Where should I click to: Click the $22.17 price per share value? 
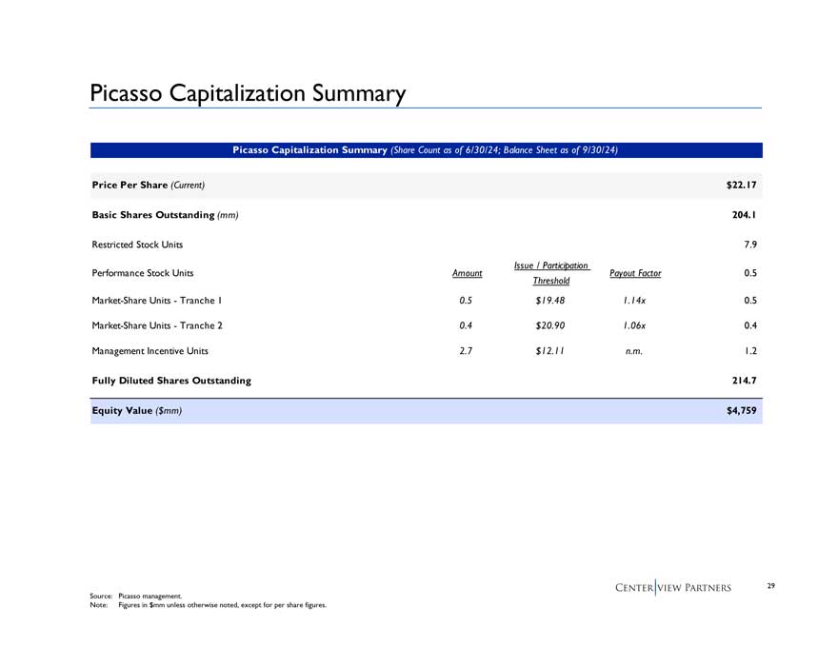click(x=740, y=184)
